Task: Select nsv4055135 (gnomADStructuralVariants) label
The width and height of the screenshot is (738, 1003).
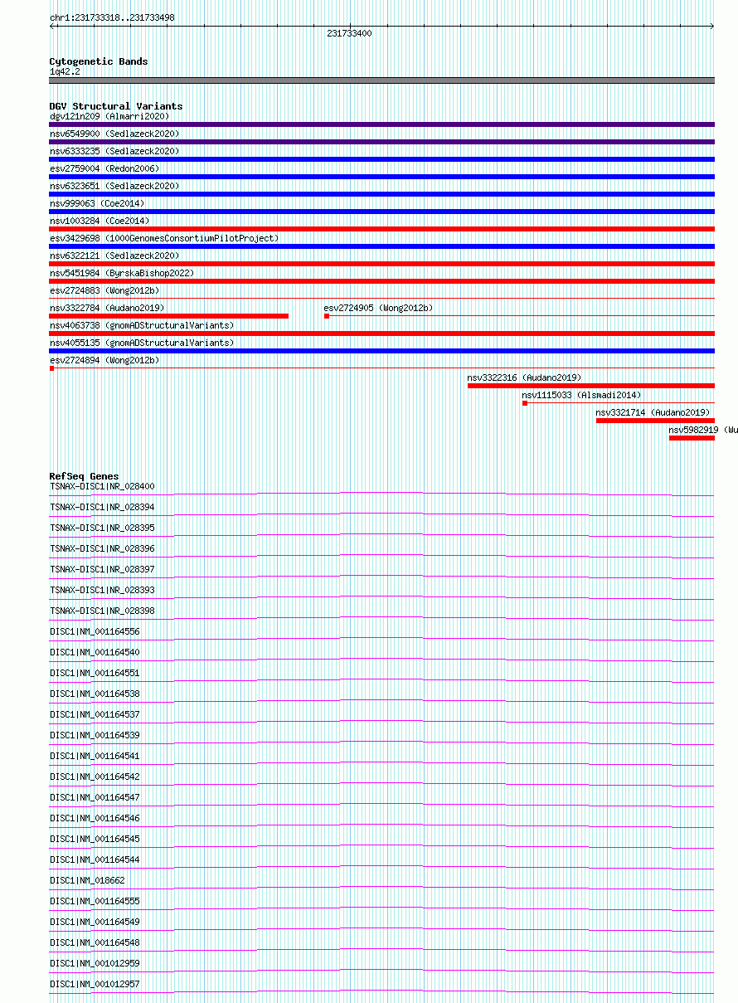Action: point(142,343)
